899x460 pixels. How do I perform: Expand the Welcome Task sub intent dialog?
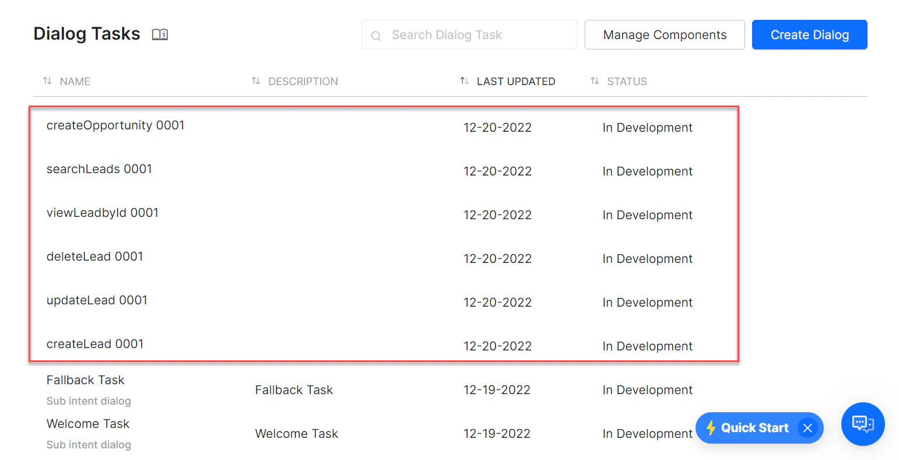coord(88,444)
